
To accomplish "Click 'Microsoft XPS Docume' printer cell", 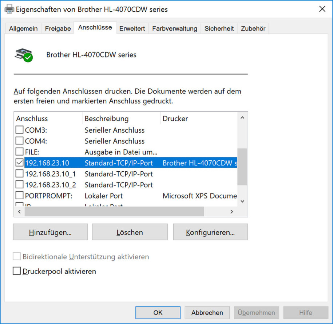I will 200,196.
